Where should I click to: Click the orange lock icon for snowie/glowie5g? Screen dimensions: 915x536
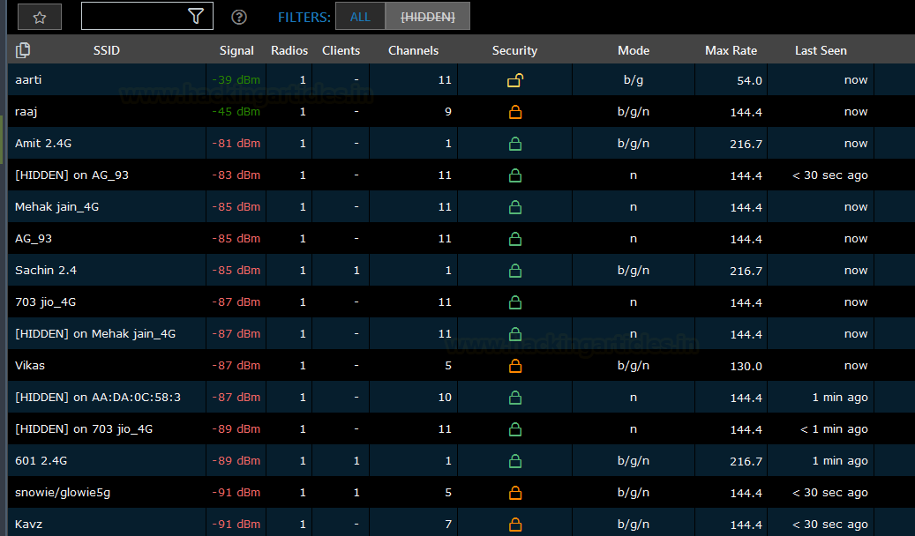[515, 492]
